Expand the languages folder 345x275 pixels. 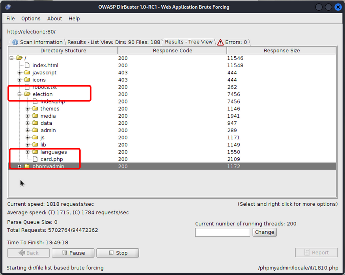[x=28, y=152]
